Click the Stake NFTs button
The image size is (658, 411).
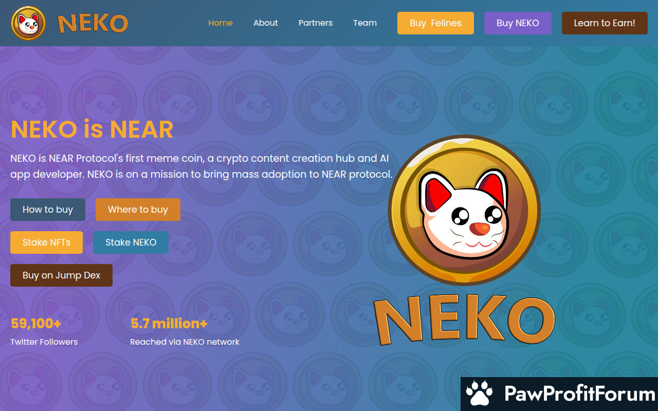pos(46,242)
